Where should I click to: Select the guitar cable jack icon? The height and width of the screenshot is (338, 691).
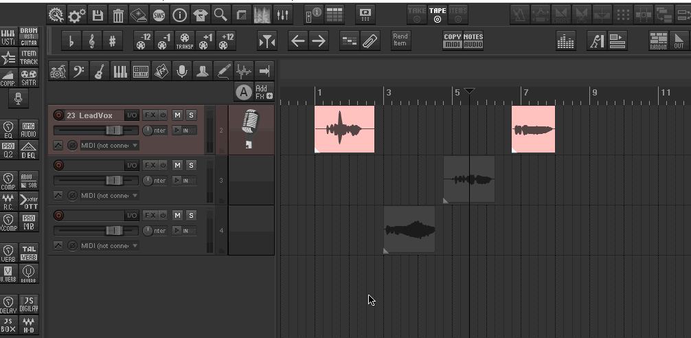223,71
